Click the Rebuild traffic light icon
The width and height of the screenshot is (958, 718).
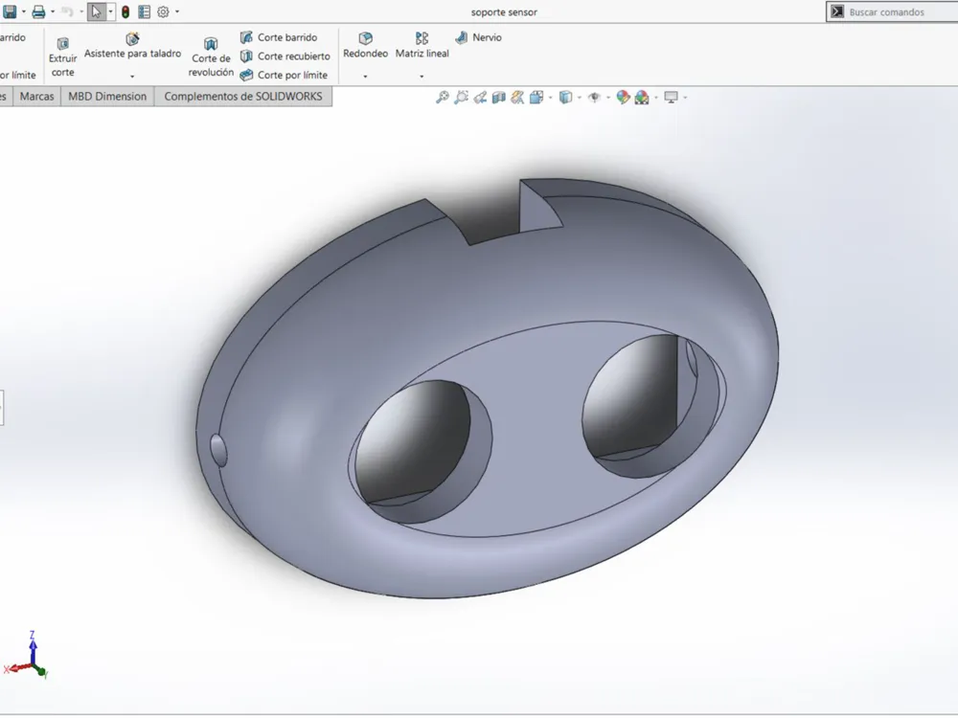click(x=125, y=11)
